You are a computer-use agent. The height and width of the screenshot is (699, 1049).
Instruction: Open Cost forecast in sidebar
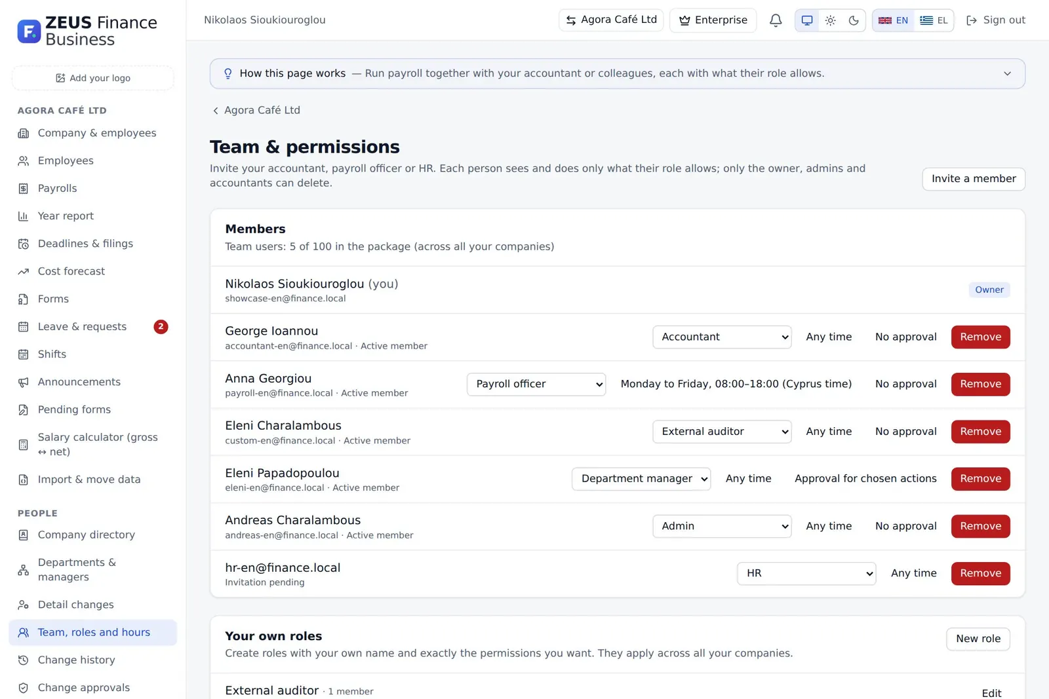(x=92, y=271)
